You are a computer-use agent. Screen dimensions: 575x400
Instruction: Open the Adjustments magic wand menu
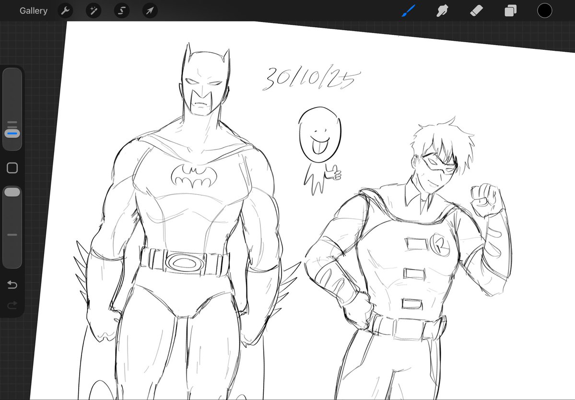tap(94, 11)
